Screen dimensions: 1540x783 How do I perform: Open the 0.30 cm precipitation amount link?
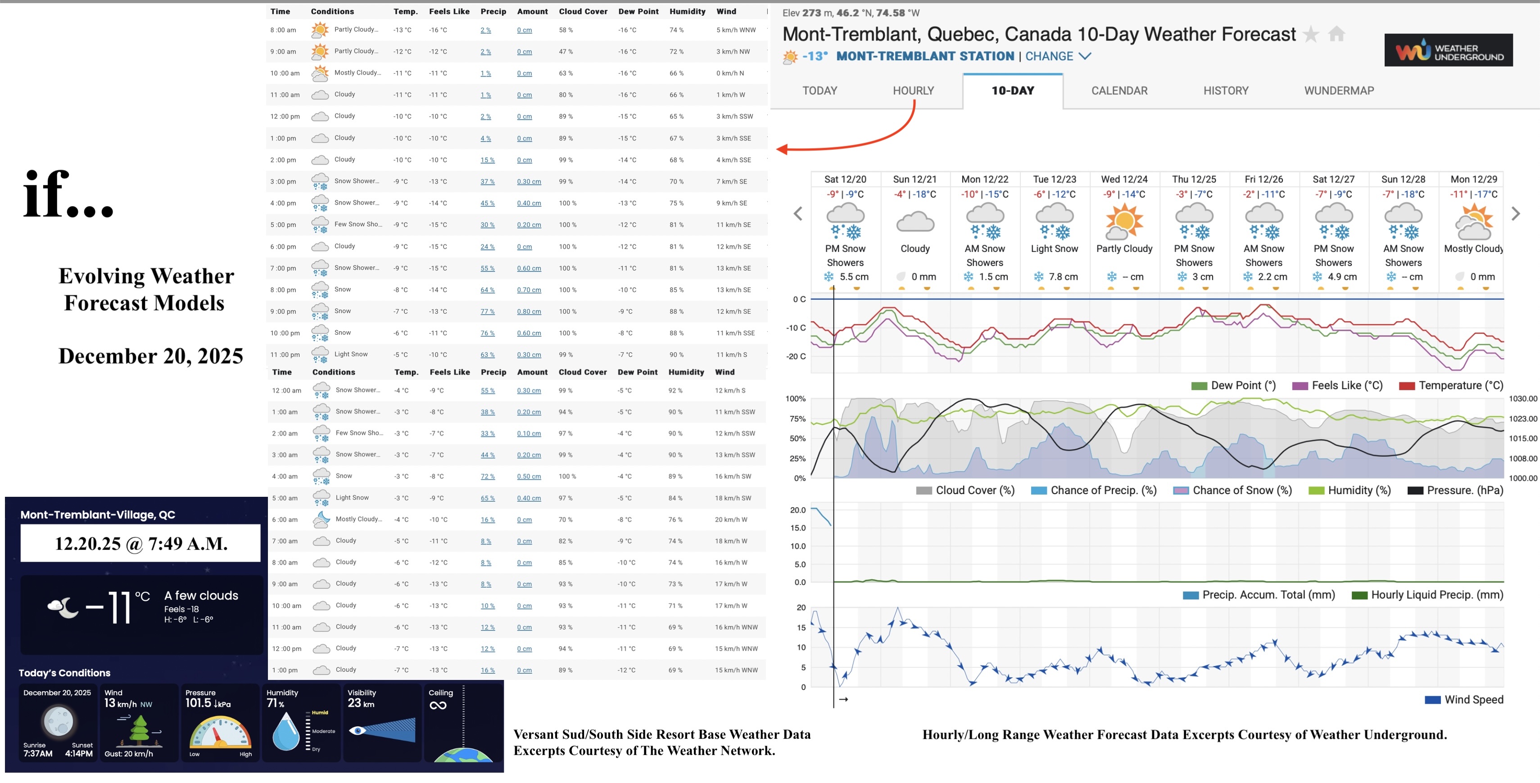[529, 181]
